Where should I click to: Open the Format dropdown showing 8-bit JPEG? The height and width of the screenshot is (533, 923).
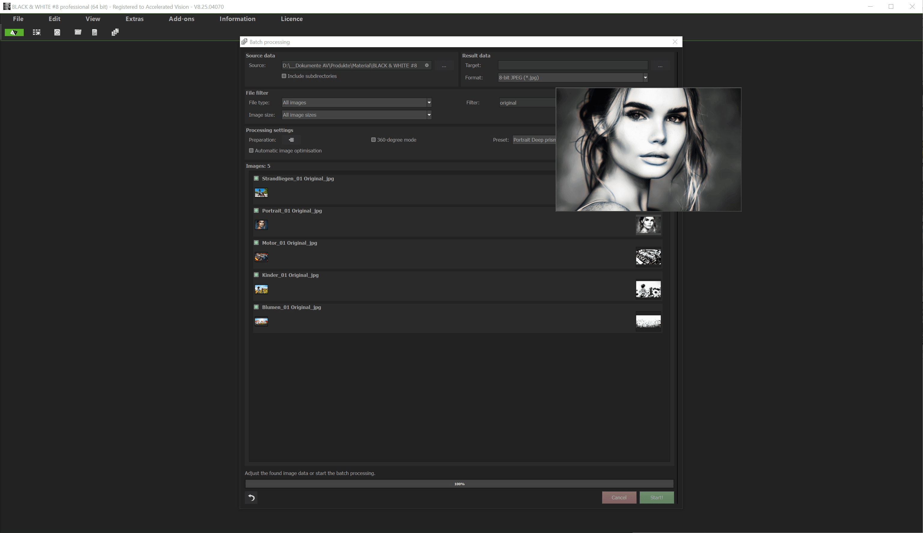645,77
